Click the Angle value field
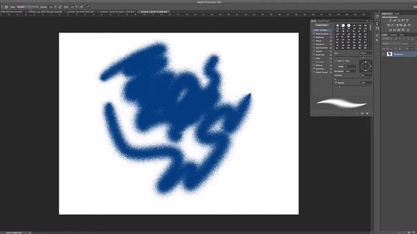 [x=350, y=66]
